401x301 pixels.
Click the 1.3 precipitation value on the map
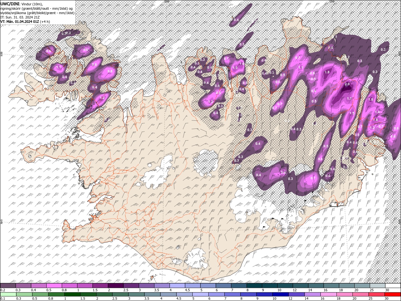tap(350, 98)
